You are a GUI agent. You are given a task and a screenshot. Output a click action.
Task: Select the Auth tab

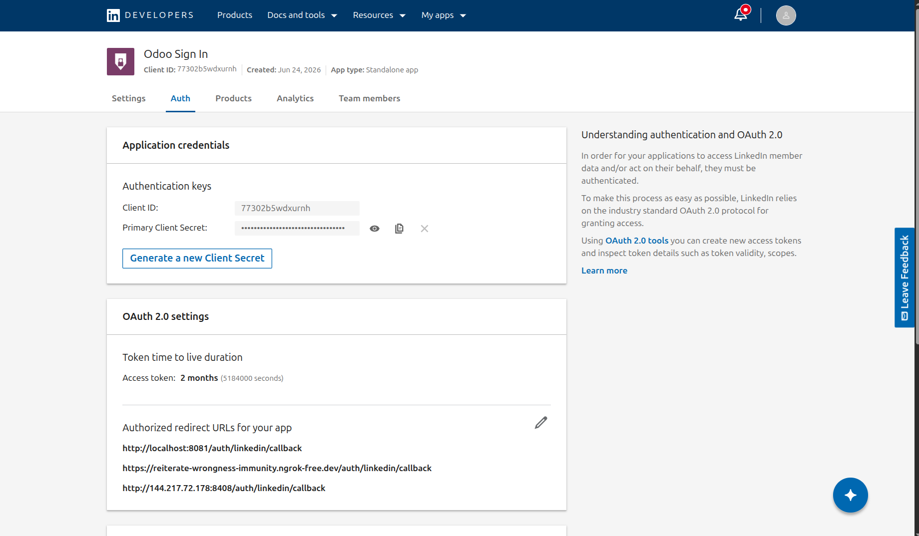tap(180, 98)
